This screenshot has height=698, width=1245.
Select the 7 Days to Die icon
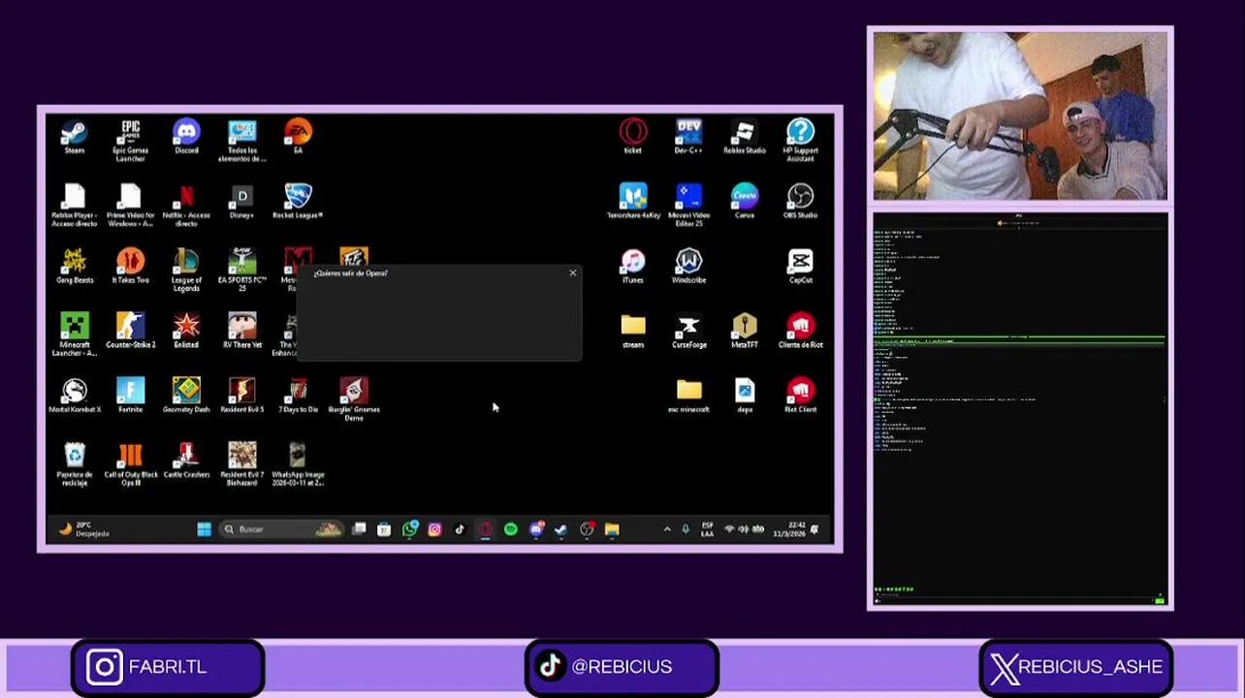tap(298, 397)
